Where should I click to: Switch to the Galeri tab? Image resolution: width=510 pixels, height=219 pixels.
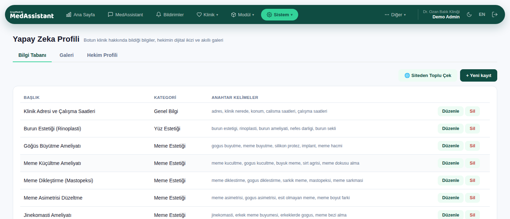pos(67,55)
